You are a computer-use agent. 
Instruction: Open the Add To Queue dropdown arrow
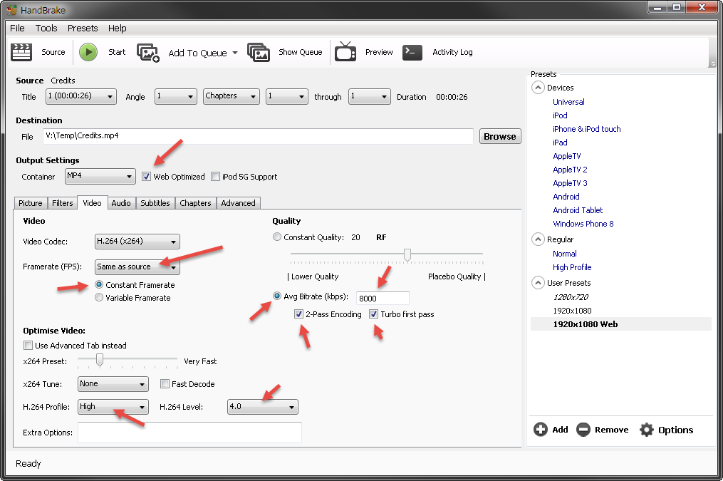[235, 53]
